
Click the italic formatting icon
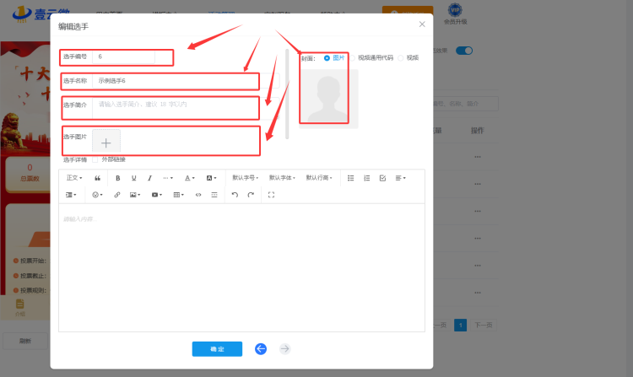(x=149, y=178)
